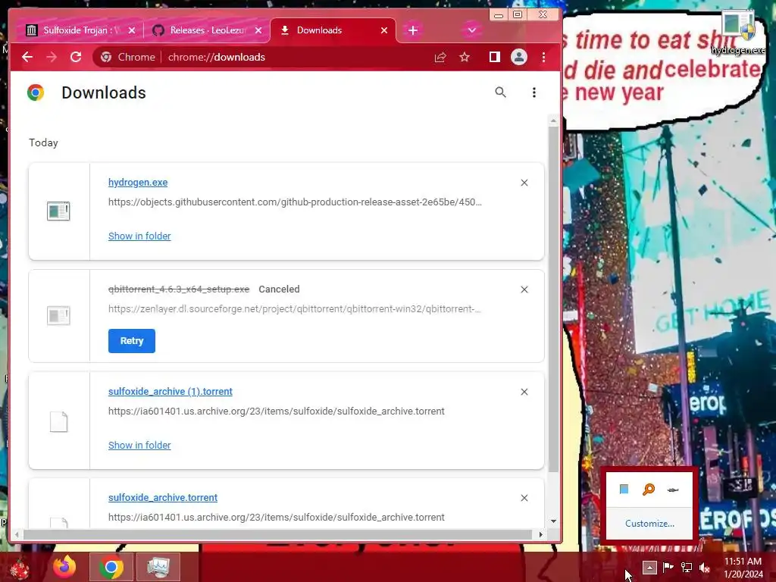This screenshot has width=776, height=582.
Task: Close the Sulfoxide Trojan tab
Action: [x=132, y=30]
